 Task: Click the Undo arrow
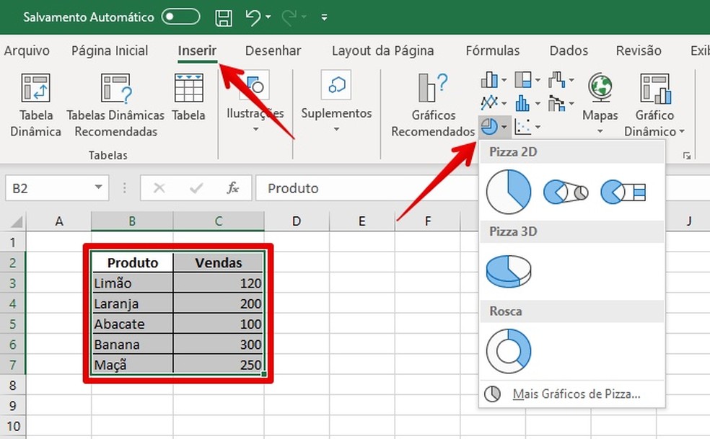pos(252,16)
